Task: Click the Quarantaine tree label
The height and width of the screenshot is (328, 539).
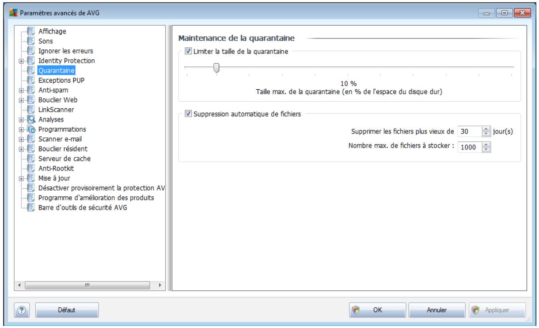Action: (x=57, y=70)
